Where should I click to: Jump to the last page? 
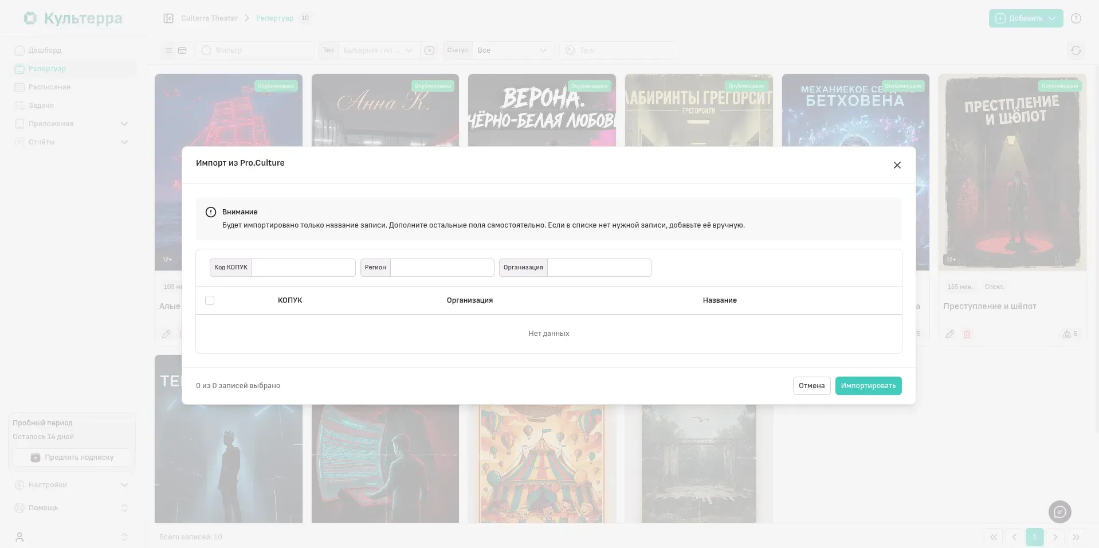pyautogui.click(x=1076, y=537)
